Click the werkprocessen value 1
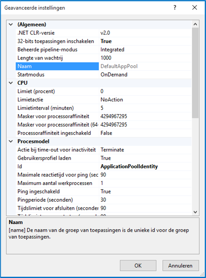206x278 pixels. click(145, 183)
